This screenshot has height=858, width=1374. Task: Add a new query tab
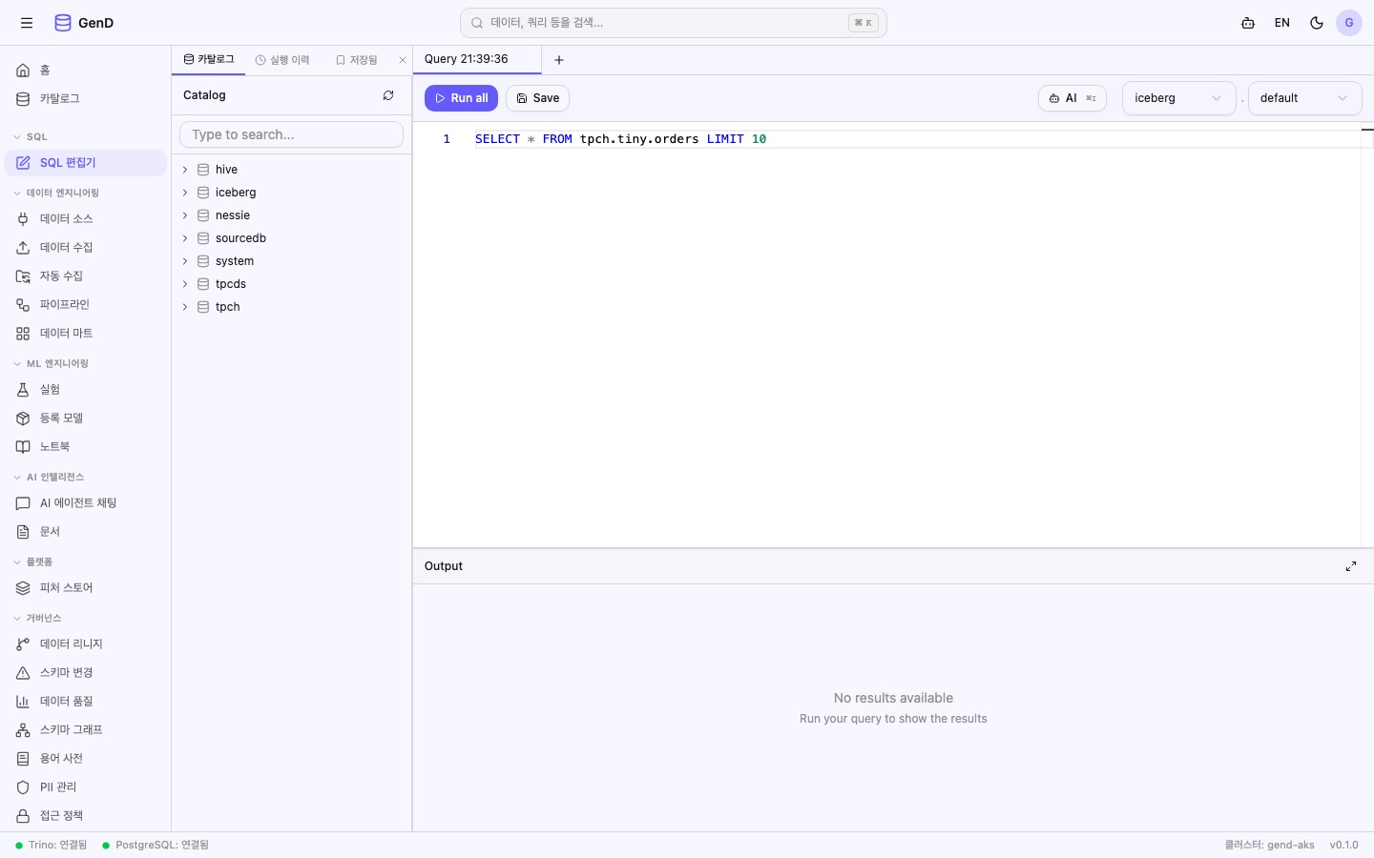559,60
